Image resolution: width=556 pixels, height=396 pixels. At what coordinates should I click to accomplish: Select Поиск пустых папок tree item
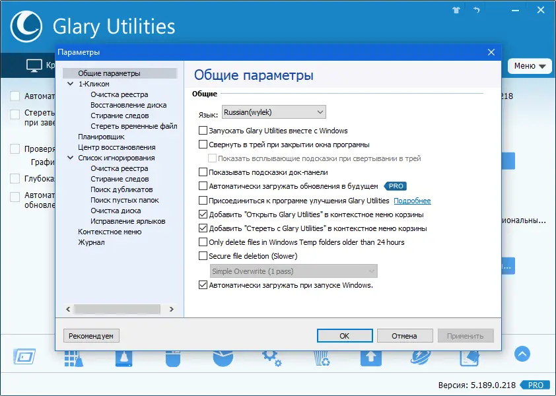(x=124, y=200)
